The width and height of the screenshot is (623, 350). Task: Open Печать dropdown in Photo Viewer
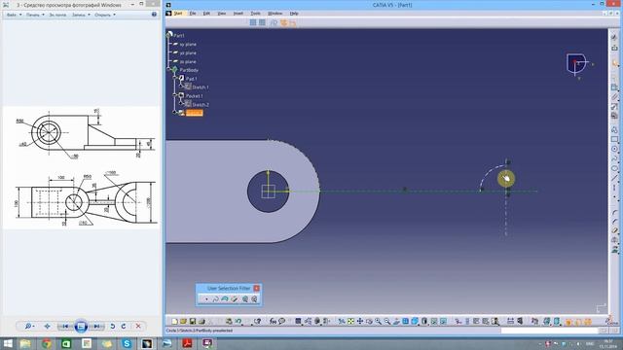pos(35,15)
